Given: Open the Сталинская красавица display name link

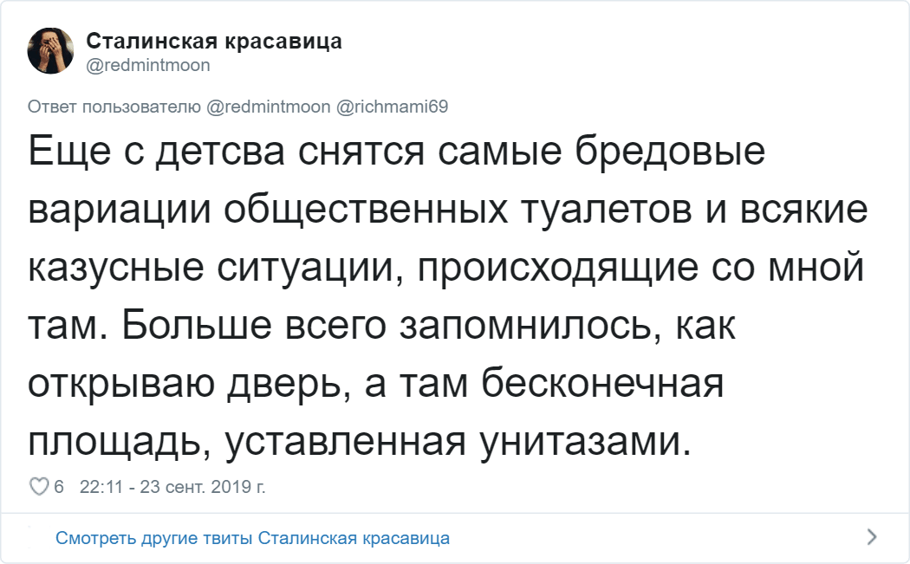Looking at the screenshot, I should (214, 42).
